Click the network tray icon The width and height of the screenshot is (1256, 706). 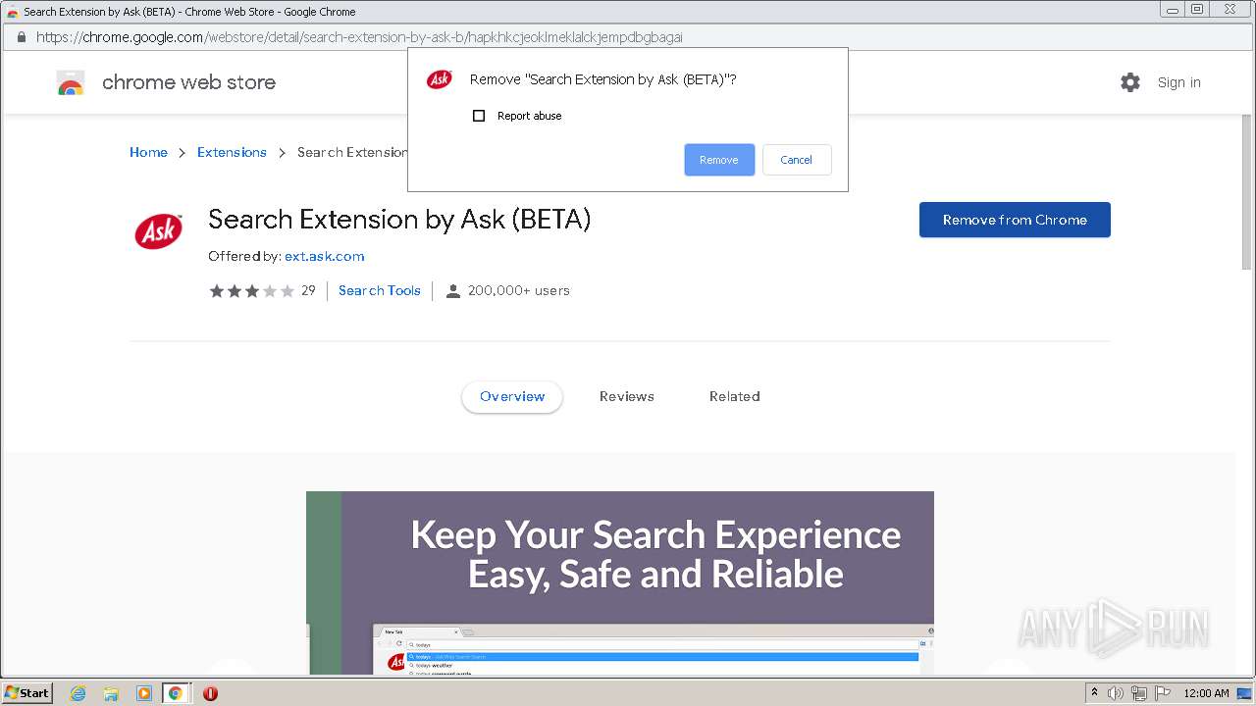(x=1139, y=693)
